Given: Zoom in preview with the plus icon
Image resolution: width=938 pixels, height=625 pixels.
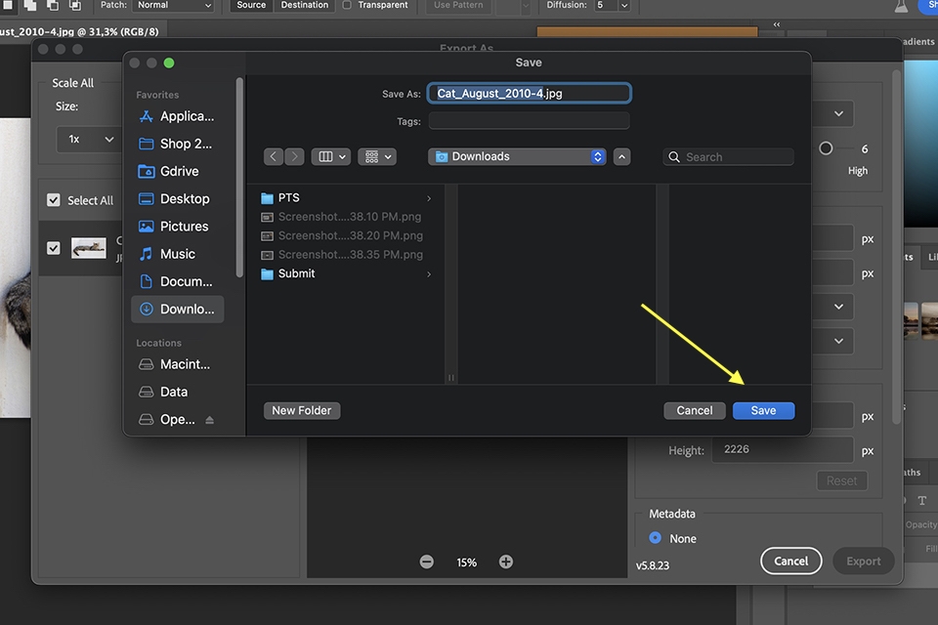Looking at the screenshot, I should pos(506,562).
